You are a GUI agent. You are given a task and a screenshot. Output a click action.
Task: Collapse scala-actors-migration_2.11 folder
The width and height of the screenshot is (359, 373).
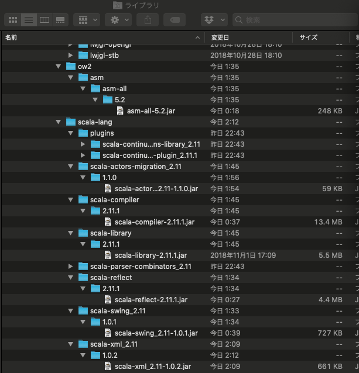pyautogui.click(x=70, y=167)
